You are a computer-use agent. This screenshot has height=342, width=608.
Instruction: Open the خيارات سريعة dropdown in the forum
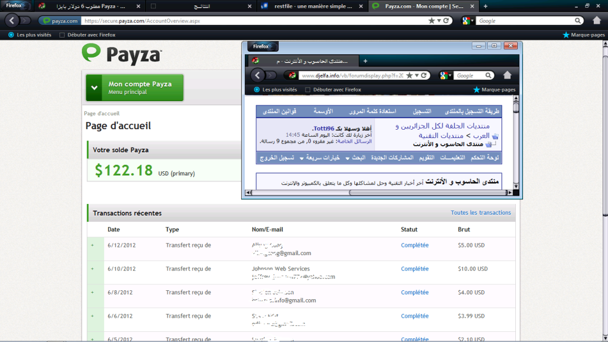pyautogui.click(x=320, y=158)
